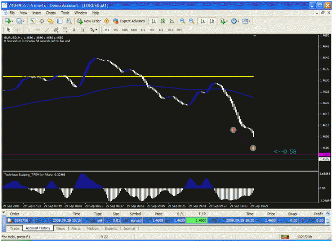Open the Profiles toolbar icon
The width and height of the screenshot is (333, 241).
click(x=19, y=21)
